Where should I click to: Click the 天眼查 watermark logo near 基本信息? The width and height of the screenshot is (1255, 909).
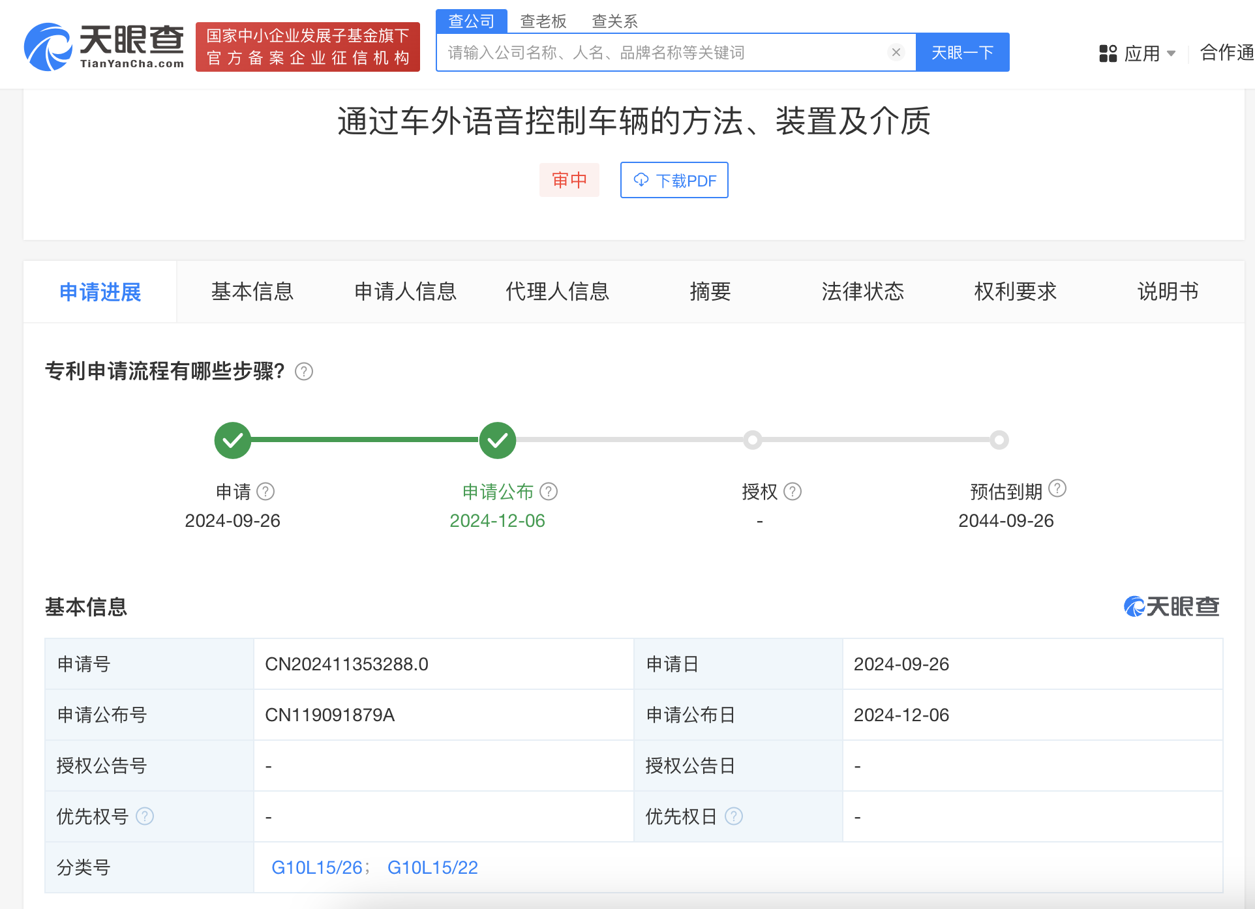(x=1171, y=607)
